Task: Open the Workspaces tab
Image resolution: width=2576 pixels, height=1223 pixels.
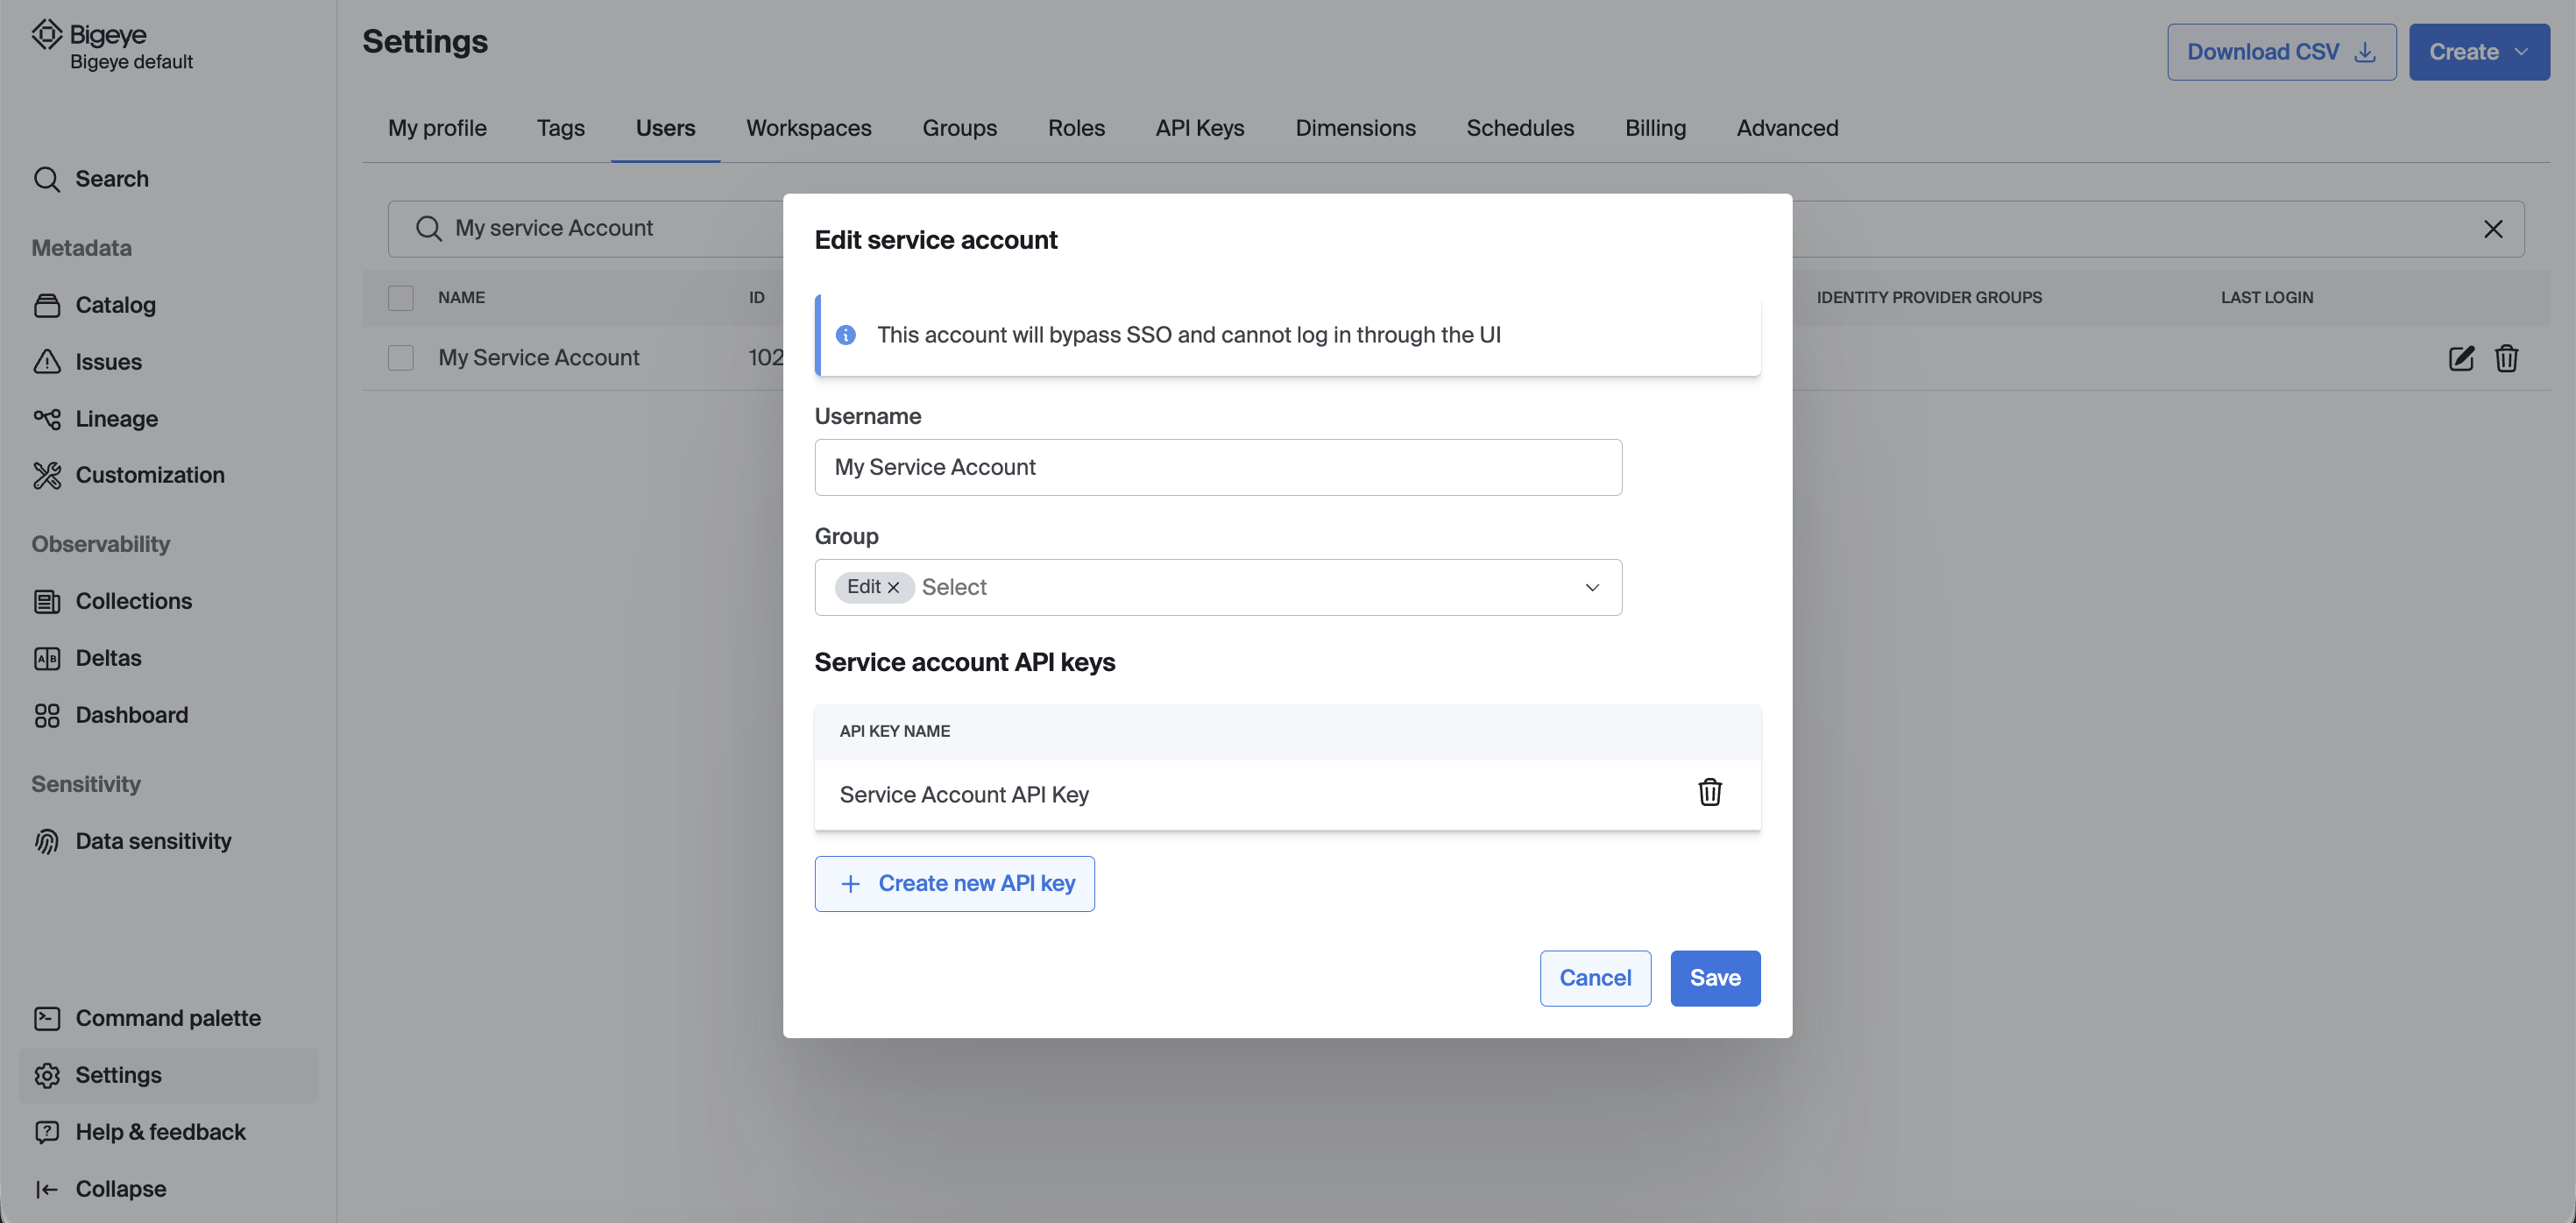Action: [808, 128]
